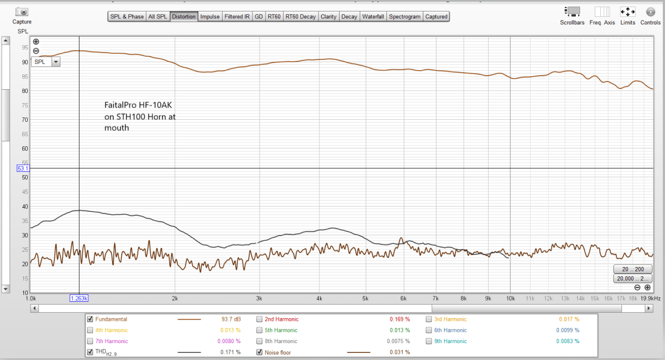Open the Scrollbars toggle icon

(x=572, y=11)
